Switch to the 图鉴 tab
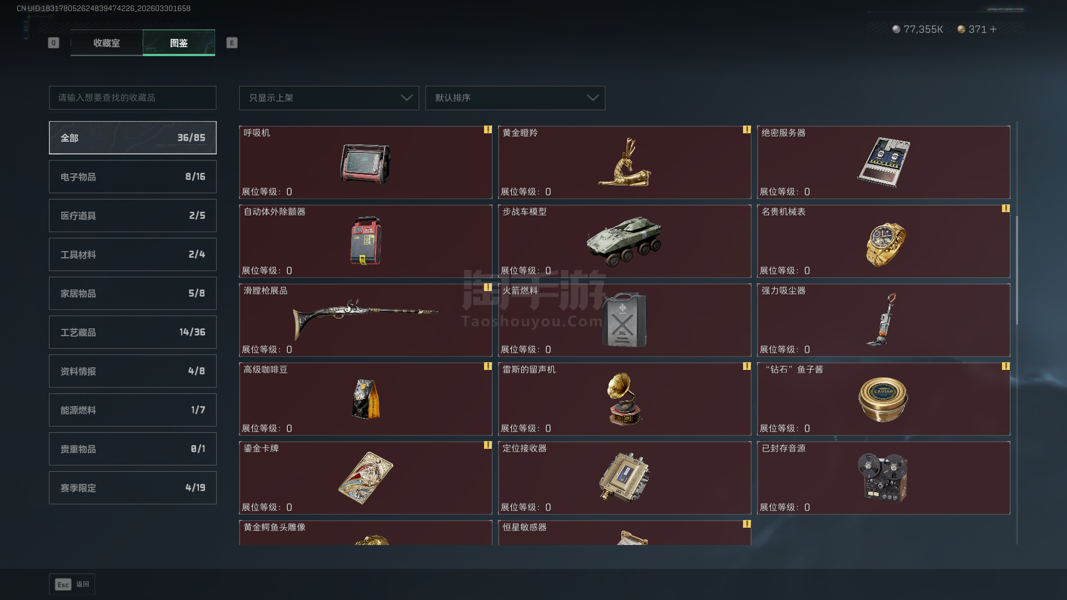1067x600 pixels. [x=179, y=43]
